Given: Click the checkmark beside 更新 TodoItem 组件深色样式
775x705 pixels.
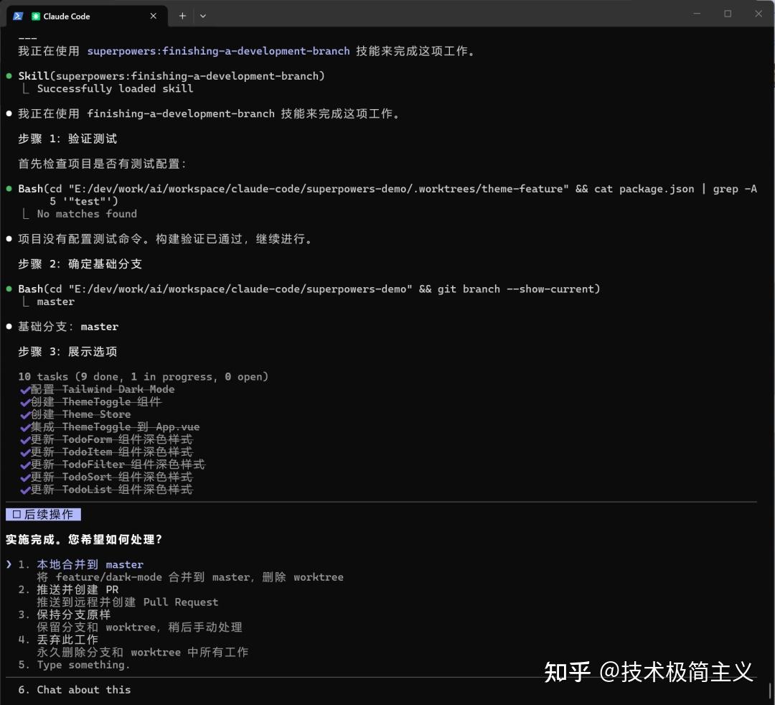Looking at the screenshot, I should point(24,452).
